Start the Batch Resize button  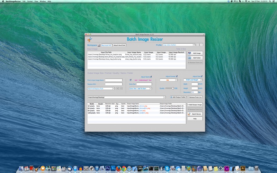point(195,114)
